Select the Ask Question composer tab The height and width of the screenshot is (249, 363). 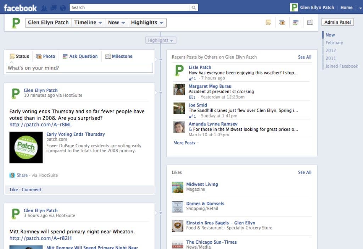[x=80, y=56]
